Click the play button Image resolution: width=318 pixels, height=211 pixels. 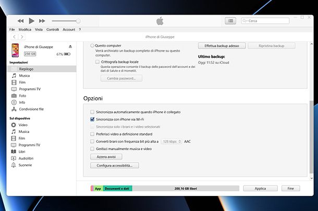click(x=31, y=21)
